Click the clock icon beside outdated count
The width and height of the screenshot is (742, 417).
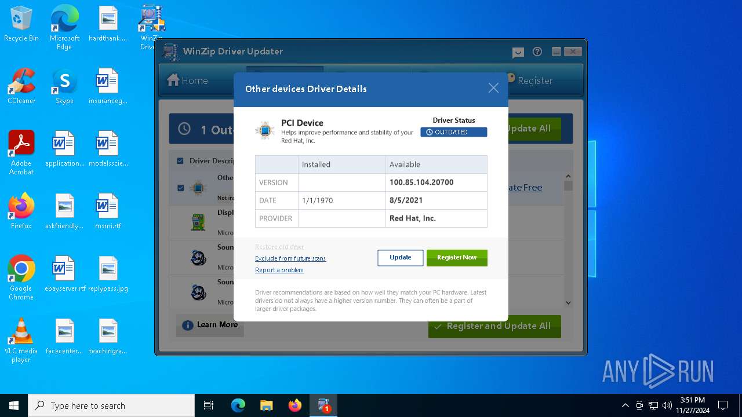(184, 129)
